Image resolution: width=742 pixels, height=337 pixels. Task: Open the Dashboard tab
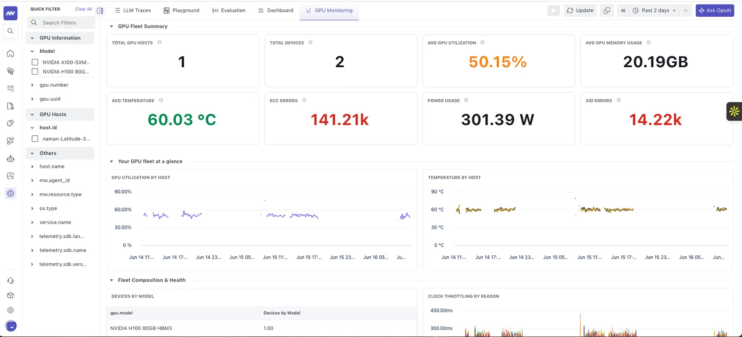(x=275, y=10)
